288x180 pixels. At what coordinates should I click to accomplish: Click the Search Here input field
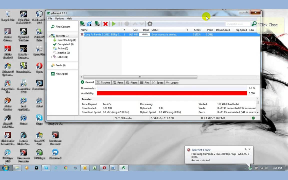tap(238, 24)
